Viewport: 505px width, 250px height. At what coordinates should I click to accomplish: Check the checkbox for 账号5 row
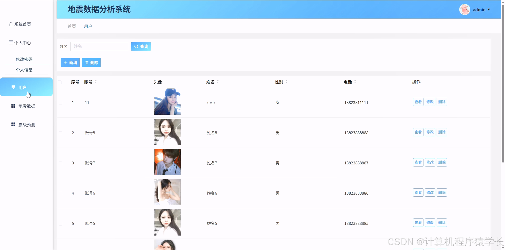click(x=60, y=224)
